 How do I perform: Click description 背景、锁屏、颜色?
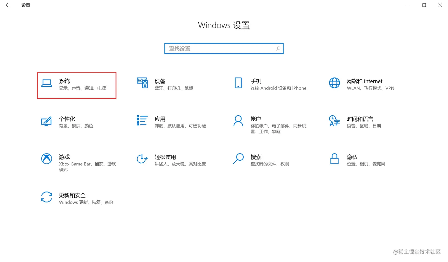[x=76, y=126]
